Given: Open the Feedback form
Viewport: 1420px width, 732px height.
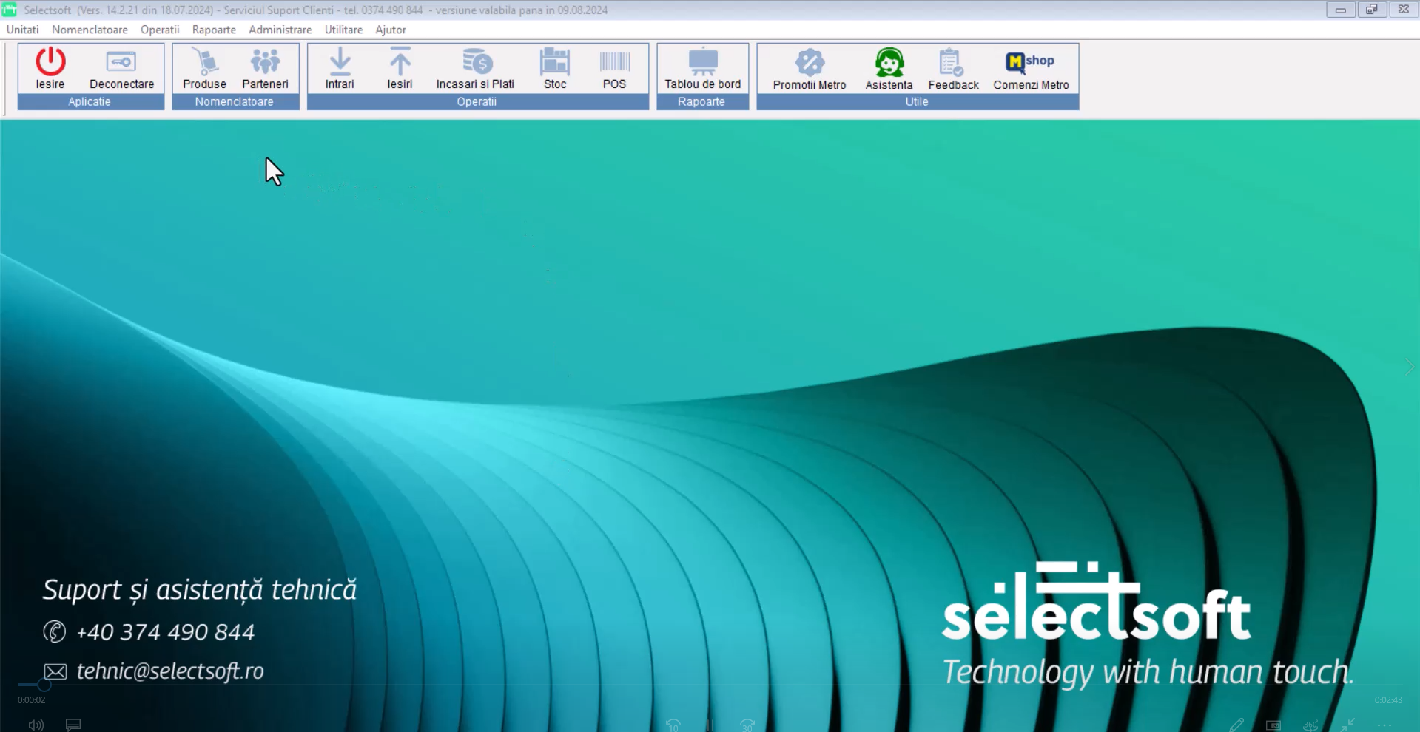Looking at the screenshot, I should [x=953, y=68].
